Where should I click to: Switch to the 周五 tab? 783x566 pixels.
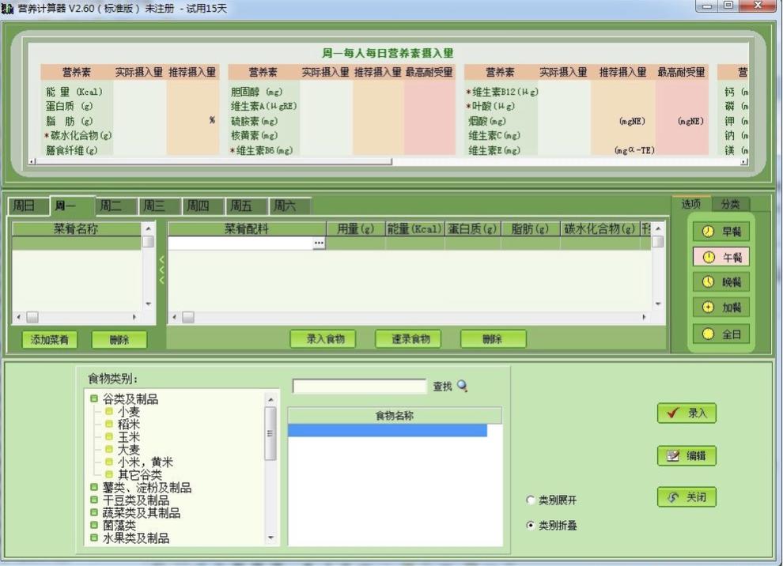[246, 206]
